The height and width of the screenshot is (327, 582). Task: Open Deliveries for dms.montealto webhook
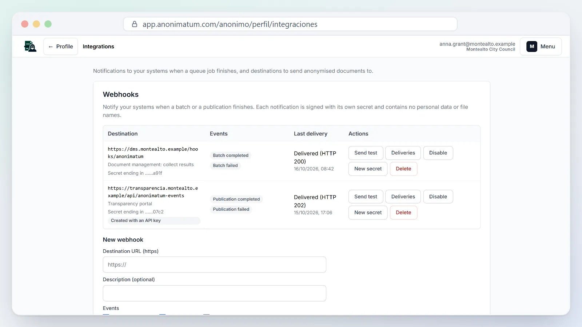[x=403, y=153]
